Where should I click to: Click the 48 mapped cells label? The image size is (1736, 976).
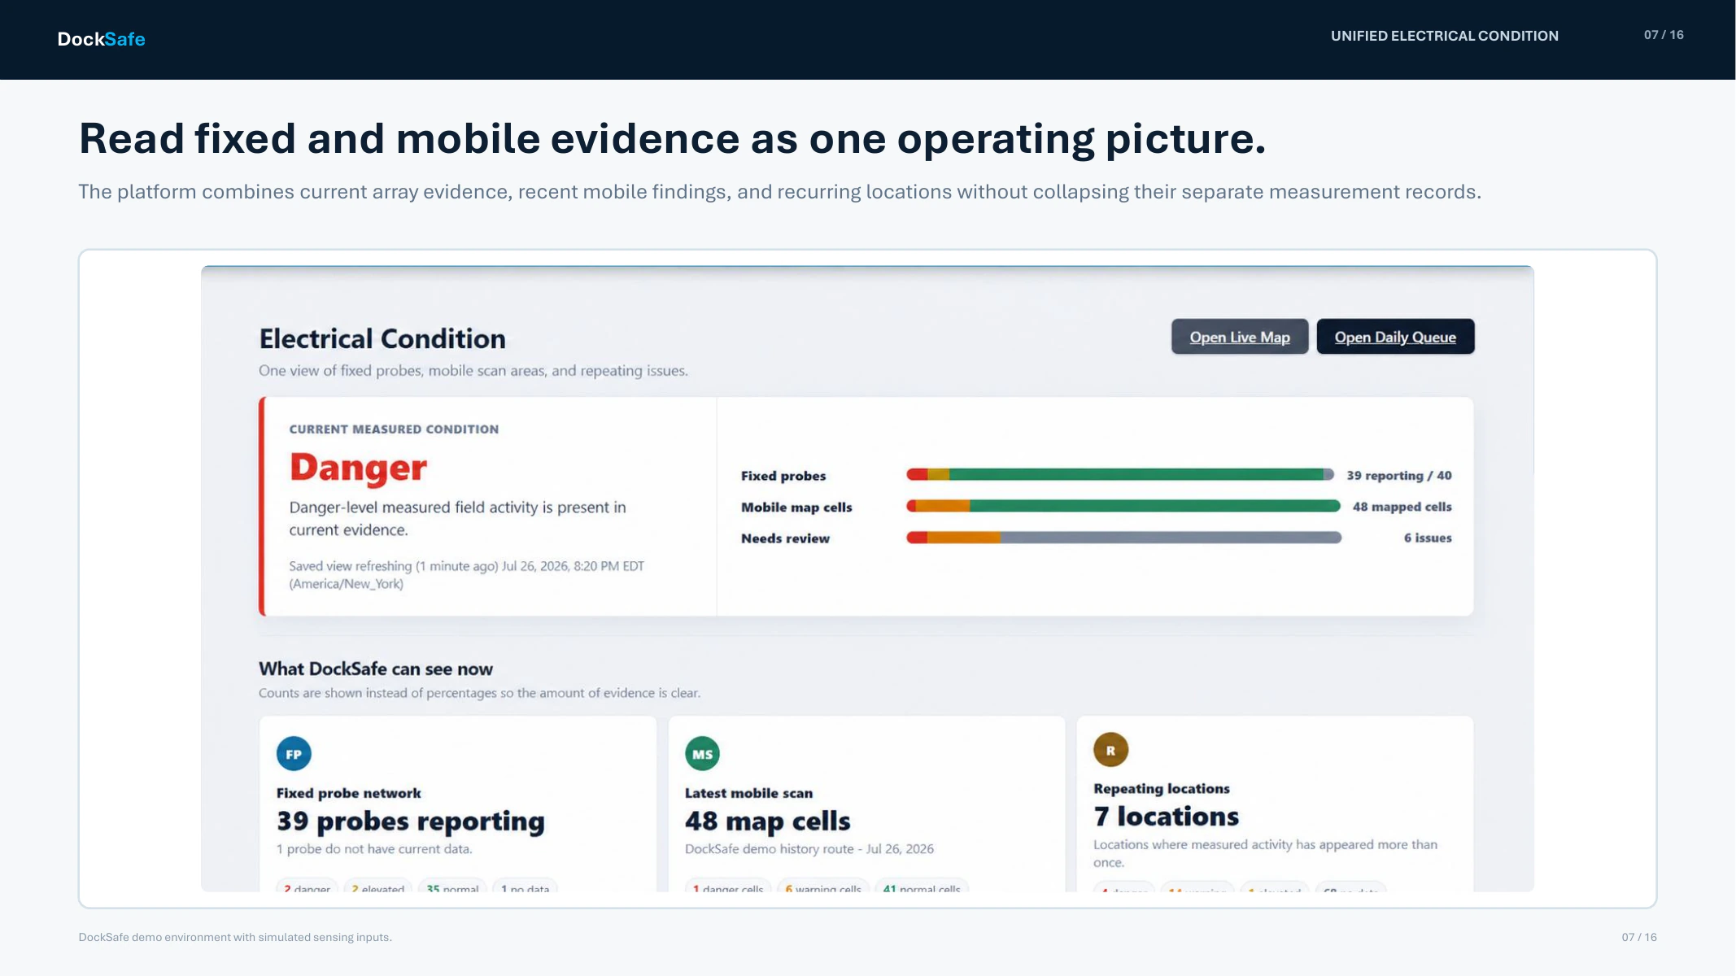point(1402,507)
